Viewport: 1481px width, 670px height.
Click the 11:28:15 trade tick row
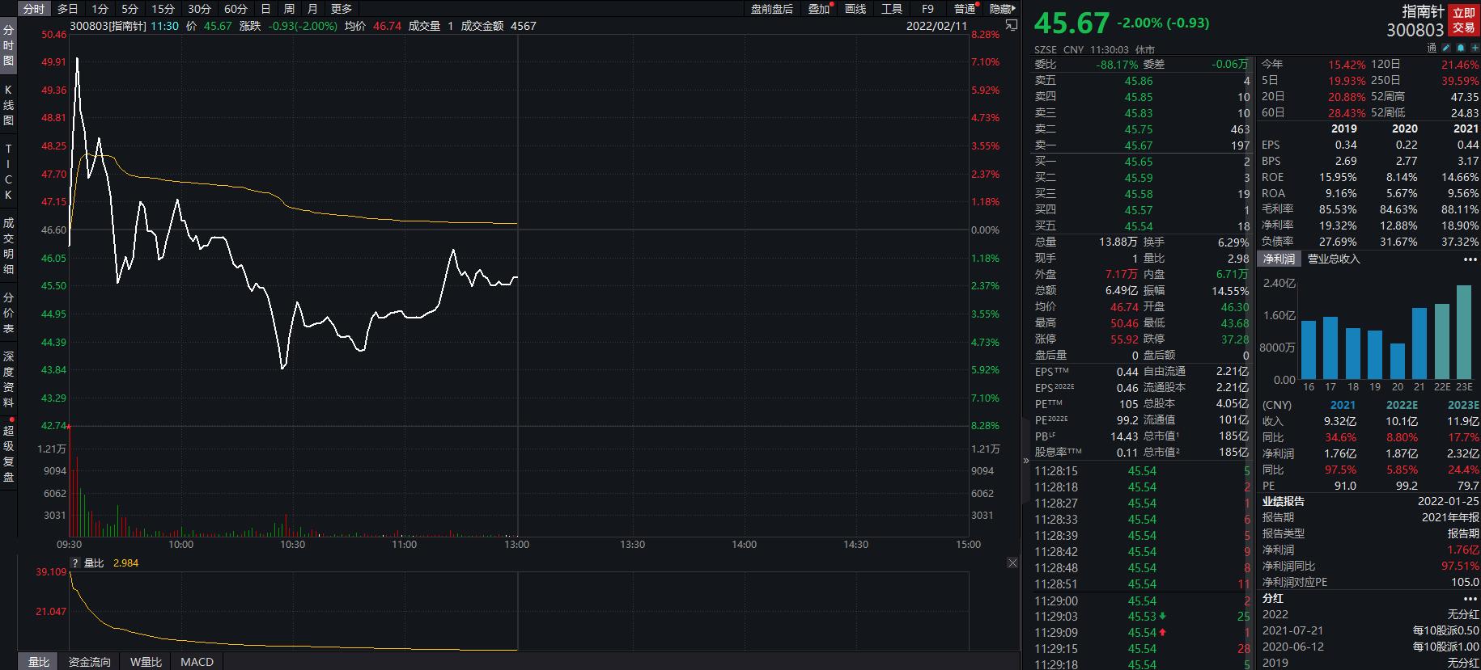[x=1142, y=471]
